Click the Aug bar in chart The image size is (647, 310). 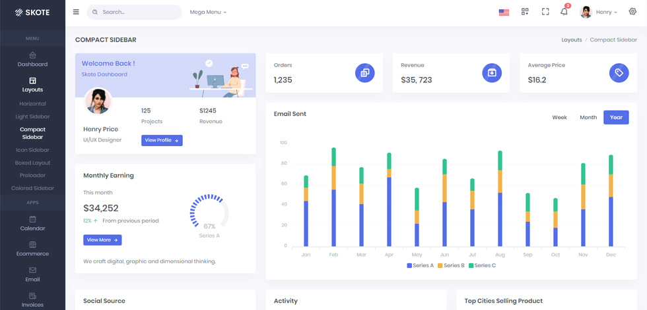(500, 199)
